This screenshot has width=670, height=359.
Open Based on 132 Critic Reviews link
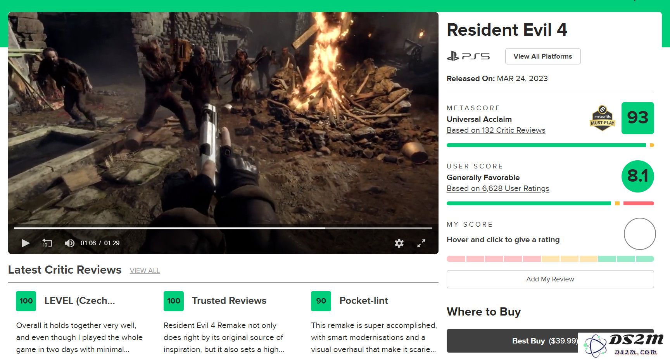point(496,130)
